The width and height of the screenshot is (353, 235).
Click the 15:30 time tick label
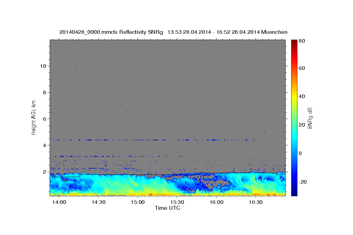pos(177,202)
